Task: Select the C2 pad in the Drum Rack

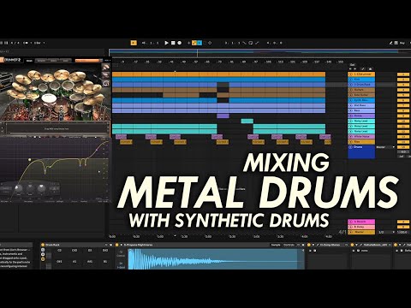Action: pos(59,251)
